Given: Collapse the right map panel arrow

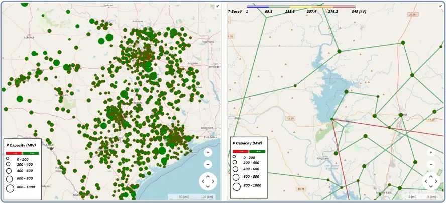Looking at the screenshot, I should [440, 6].
